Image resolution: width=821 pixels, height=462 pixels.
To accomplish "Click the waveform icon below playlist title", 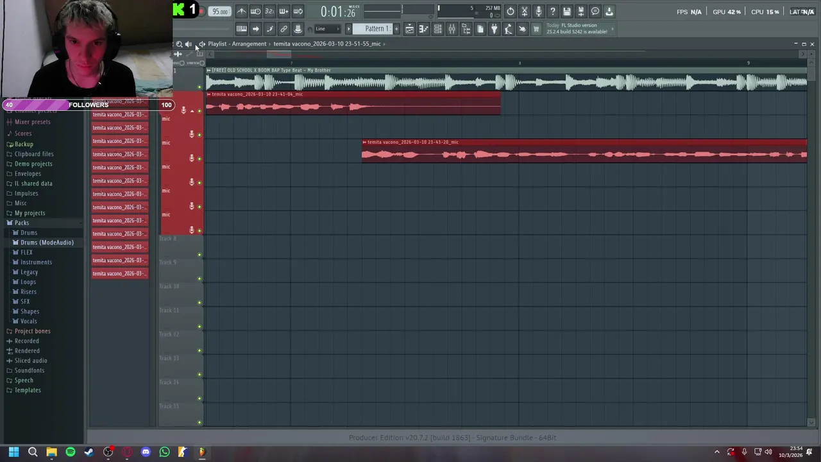I will tap(178, 54).
